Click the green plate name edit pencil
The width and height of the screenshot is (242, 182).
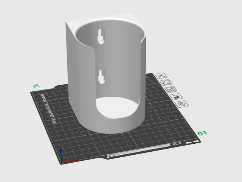(x=36, y=86)
